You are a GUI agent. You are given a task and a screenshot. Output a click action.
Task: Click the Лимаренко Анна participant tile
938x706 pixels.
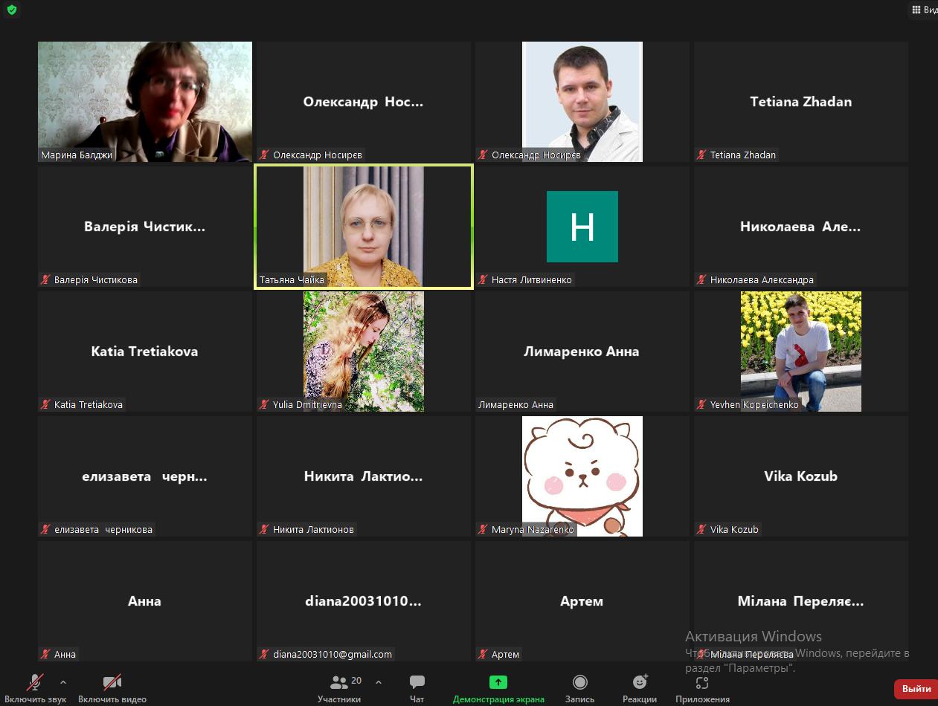582,352
